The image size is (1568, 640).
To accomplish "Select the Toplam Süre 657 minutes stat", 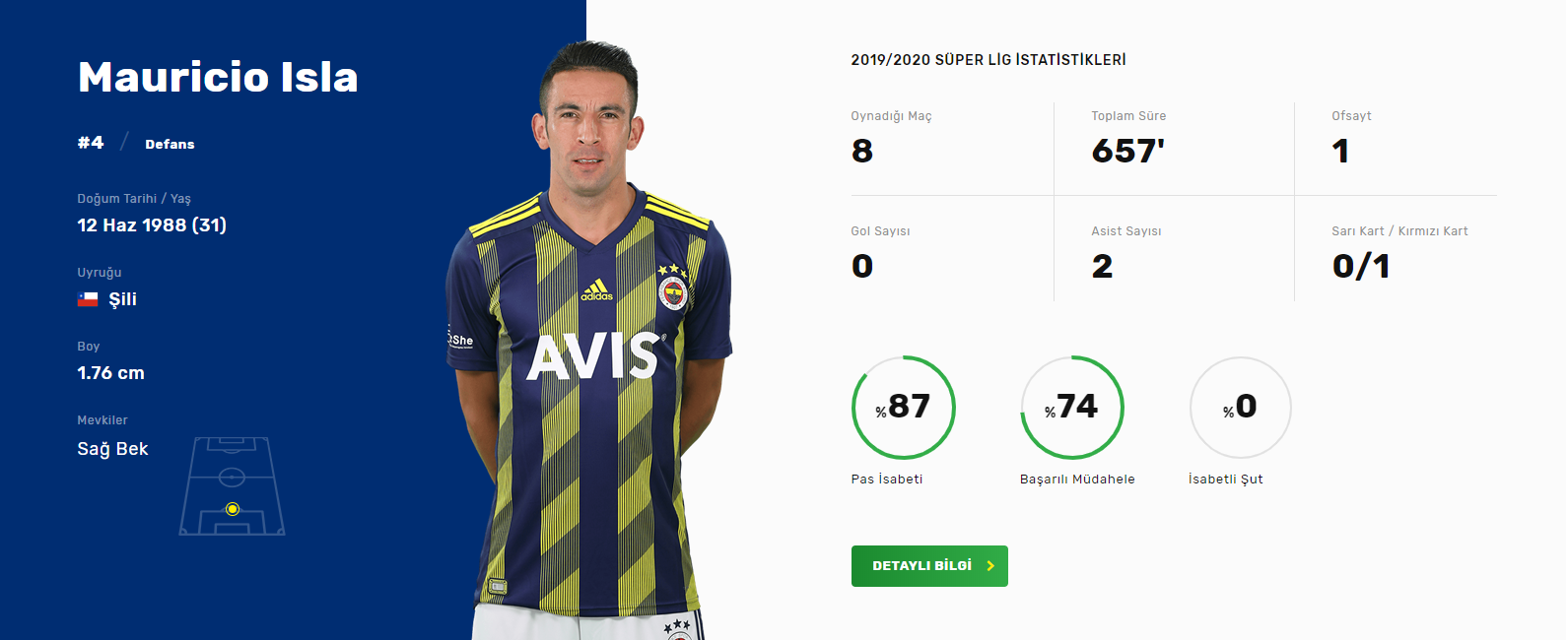I will point(1128,151).
